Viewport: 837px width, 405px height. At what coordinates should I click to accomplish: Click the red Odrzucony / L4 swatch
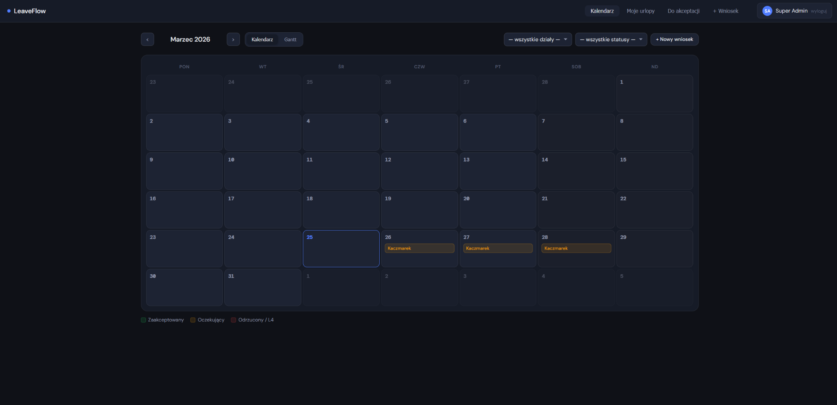[x=233, y=320]
